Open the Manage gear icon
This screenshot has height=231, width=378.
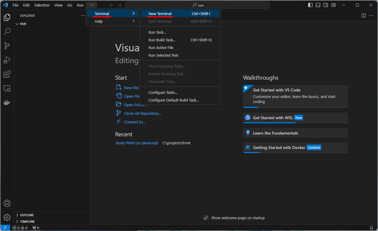click(x=7, y=217)
